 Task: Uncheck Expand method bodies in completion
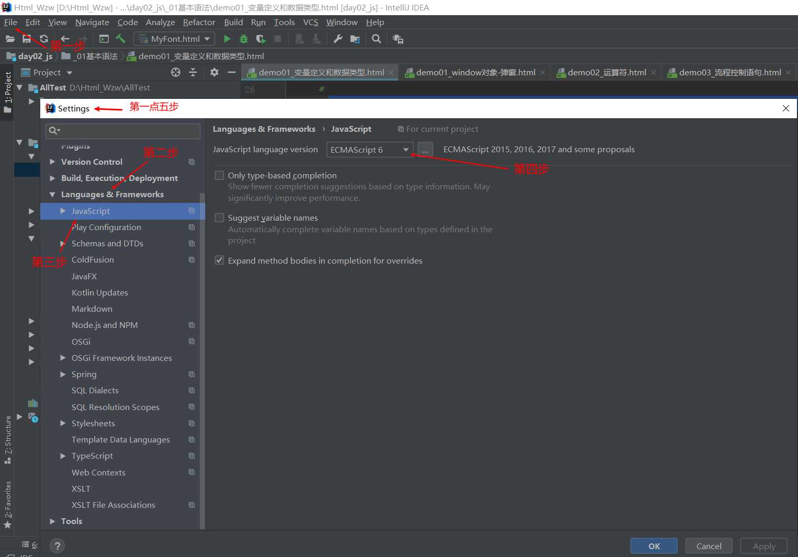click(x=220, y=260)
